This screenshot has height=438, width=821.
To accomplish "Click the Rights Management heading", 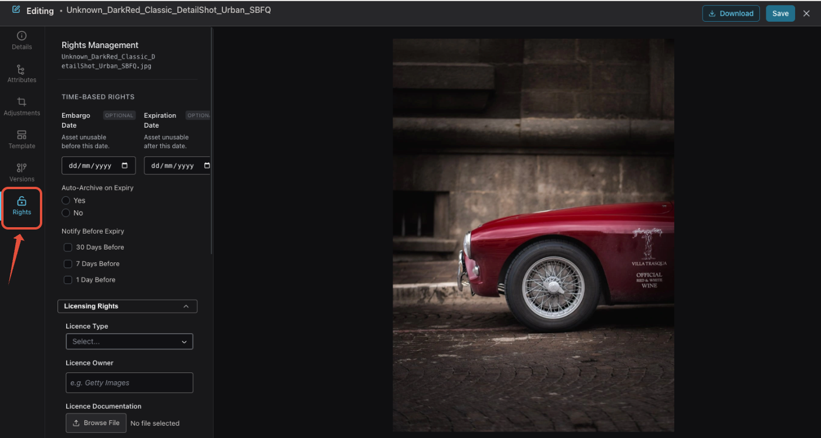I will tap(100, 45).
